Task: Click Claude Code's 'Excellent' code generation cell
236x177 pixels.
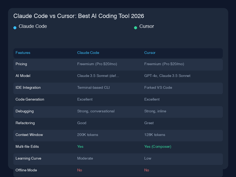Action: (x=85, y=99)
